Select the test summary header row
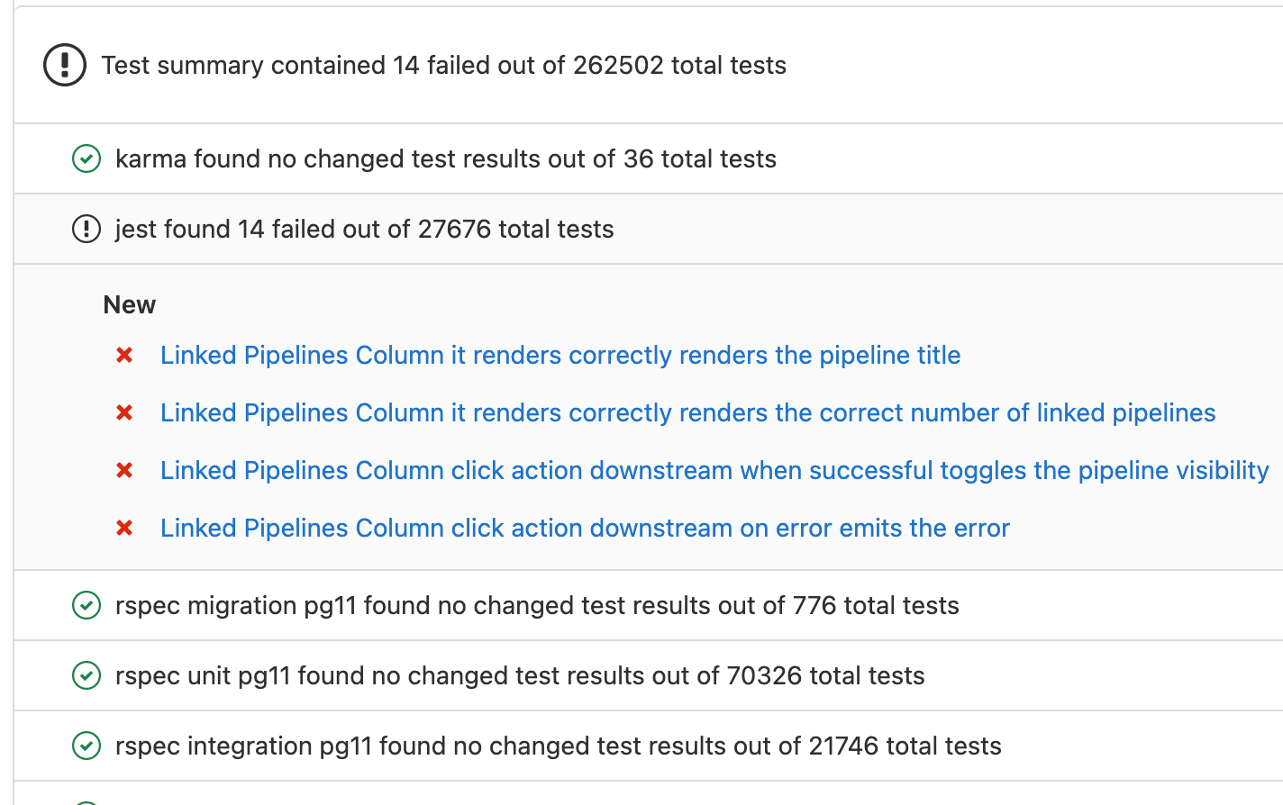The height and width of the screenshot is (805, 1283). (445, 65)
